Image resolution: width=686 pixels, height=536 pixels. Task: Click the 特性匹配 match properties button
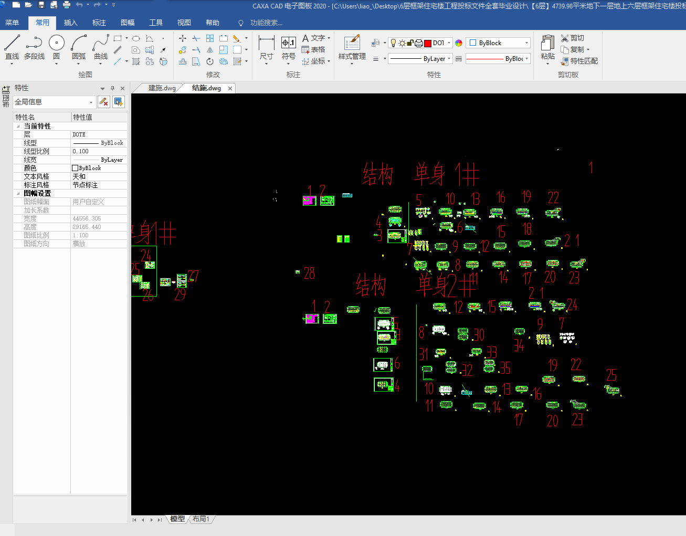pos(579,61)
